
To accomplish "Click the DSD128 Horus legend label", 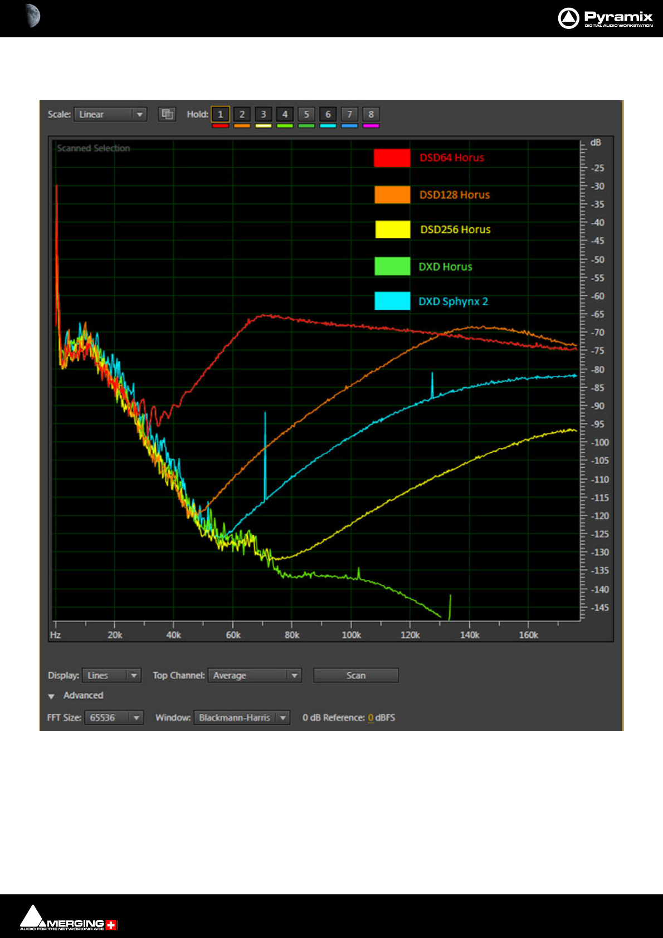I will (455, 195).
